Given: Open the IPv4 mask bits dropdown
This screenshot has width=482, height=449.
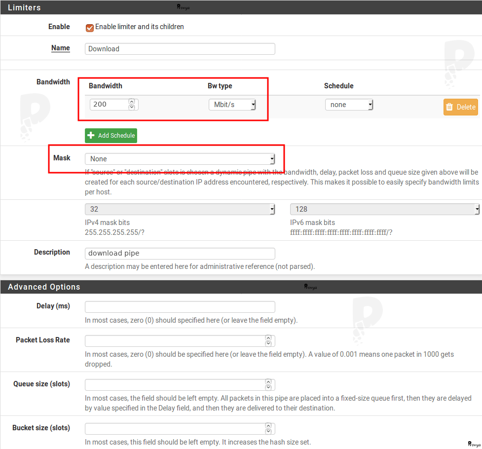Looking at the screenshot, I should click(180, 209).
